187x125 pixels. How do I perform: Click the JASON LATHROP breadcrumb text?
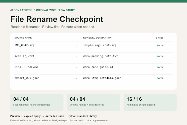[21, 10]
